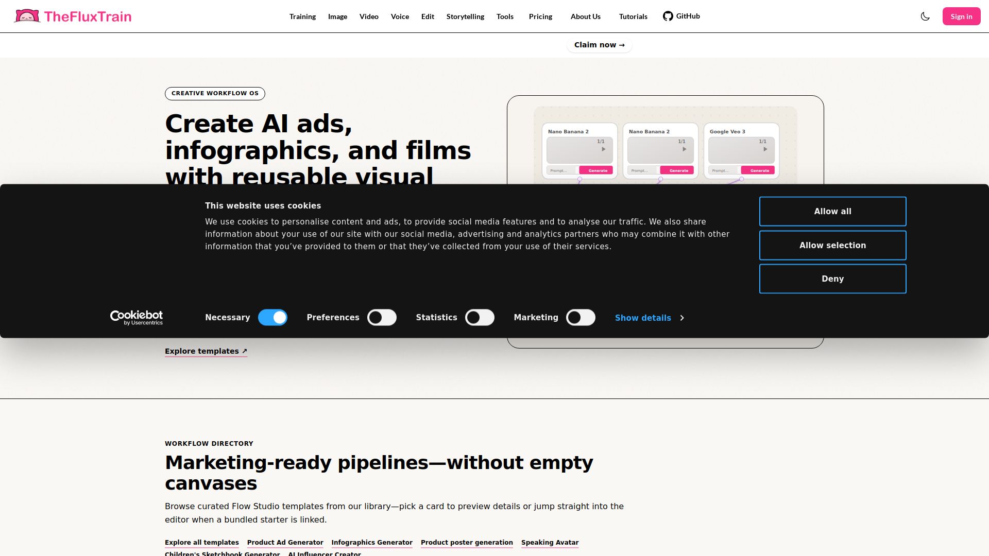Click play icon in the Google Veo 3 card

tap(765, 149)
